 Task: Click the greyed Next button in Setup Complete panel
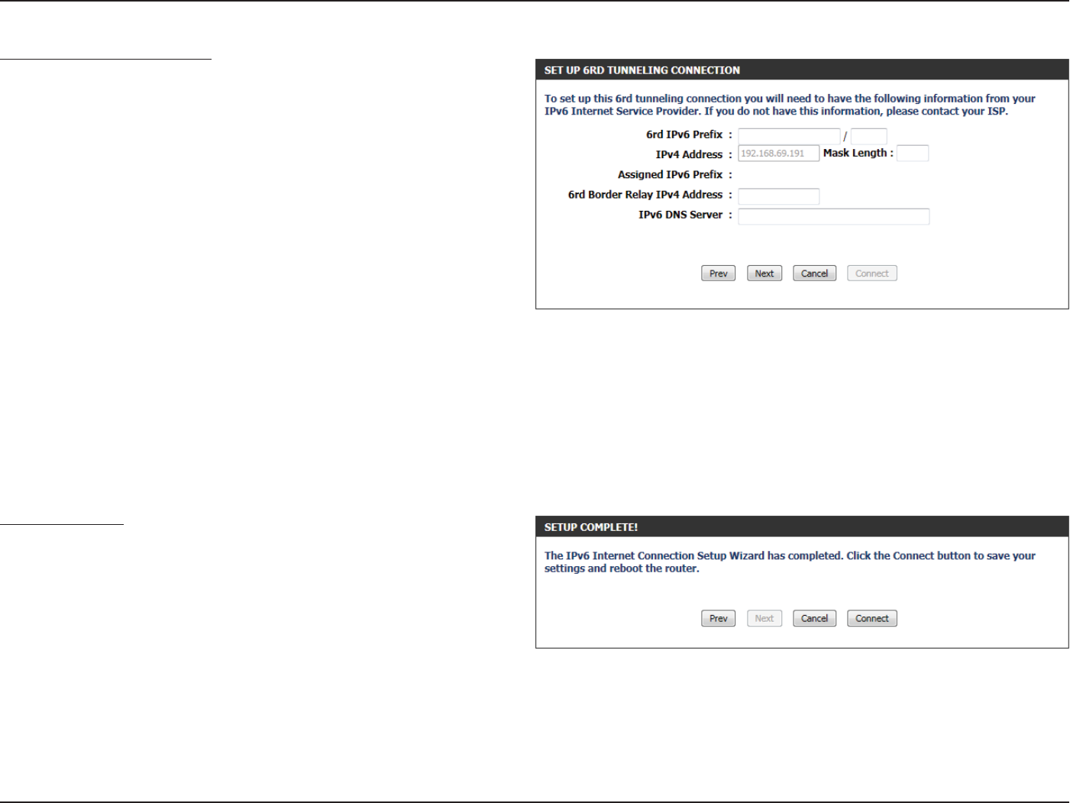(x=765, y=619)
